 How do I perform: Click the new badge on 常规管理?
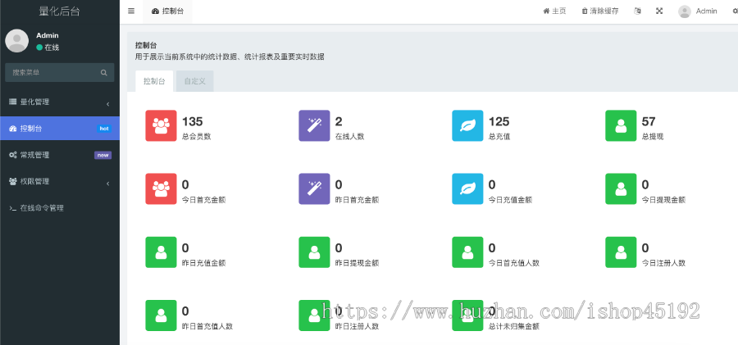click(x=102, y=155)
